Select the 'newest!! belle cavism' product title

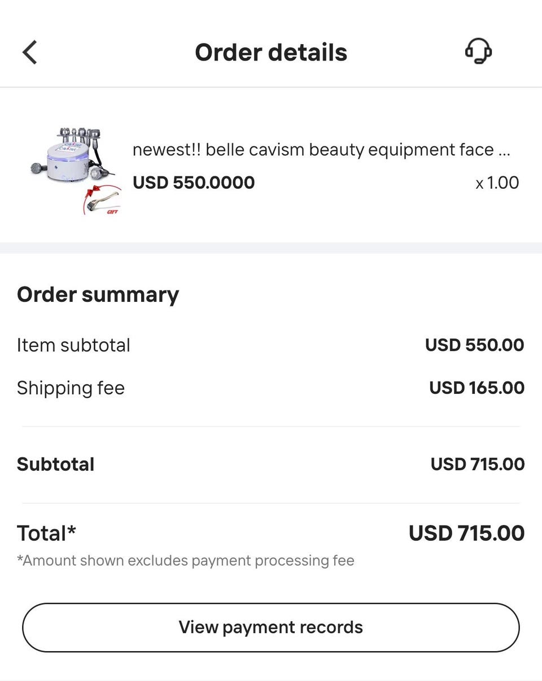321,150
